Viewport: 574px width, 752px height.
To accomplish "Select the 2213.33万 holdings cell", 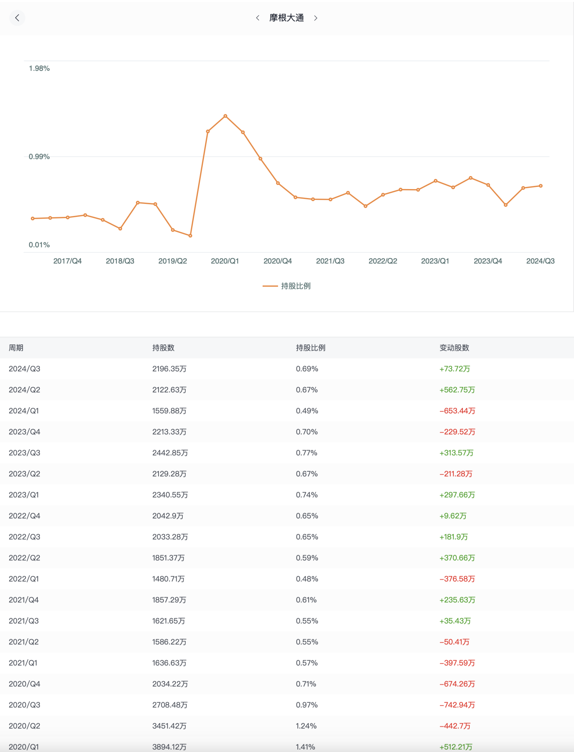I will pyautogui.click(x=169, y=432).
